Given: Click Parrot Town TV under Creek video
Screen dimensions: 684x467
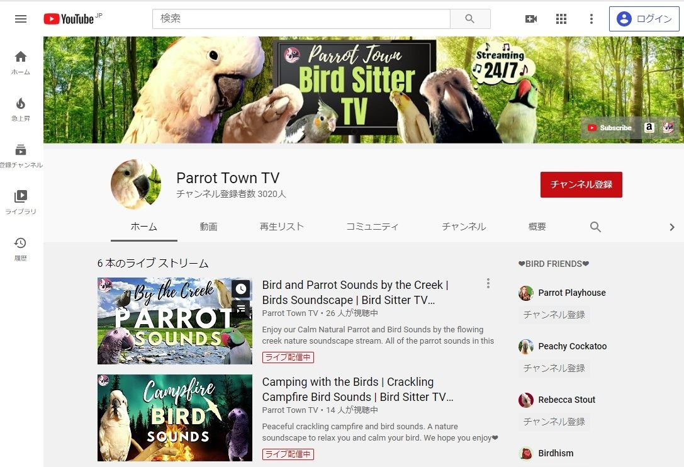Looking at the screenshot, I should 290,313.
